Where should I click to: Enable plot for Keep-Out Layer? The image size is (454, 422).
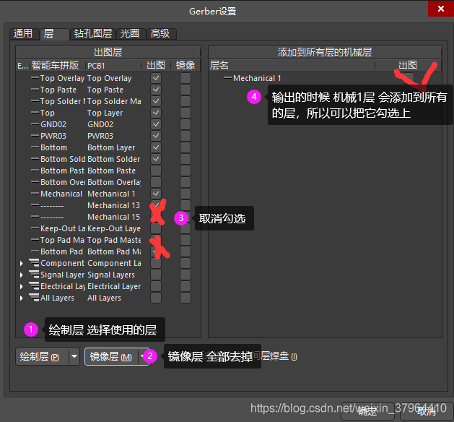(x=156, y=228)
